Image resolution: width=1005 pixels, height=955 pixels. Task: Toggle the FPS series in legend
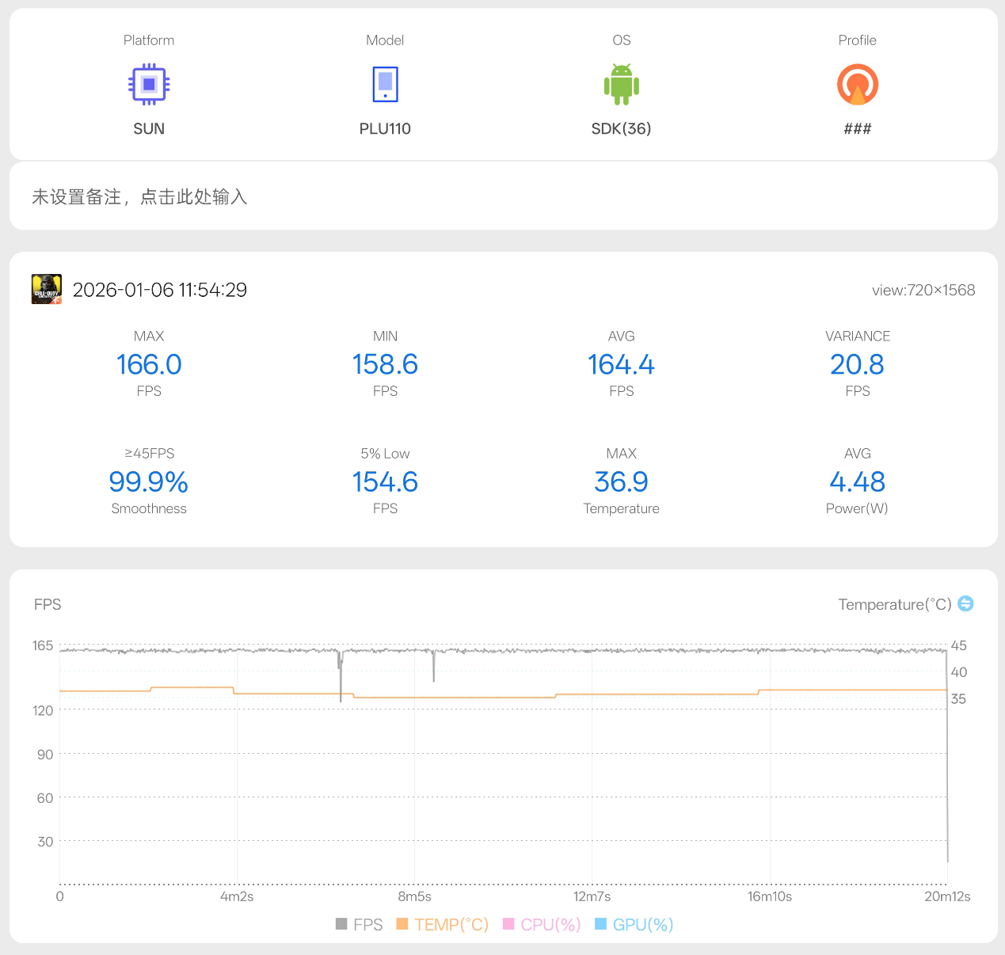point(359,924)
